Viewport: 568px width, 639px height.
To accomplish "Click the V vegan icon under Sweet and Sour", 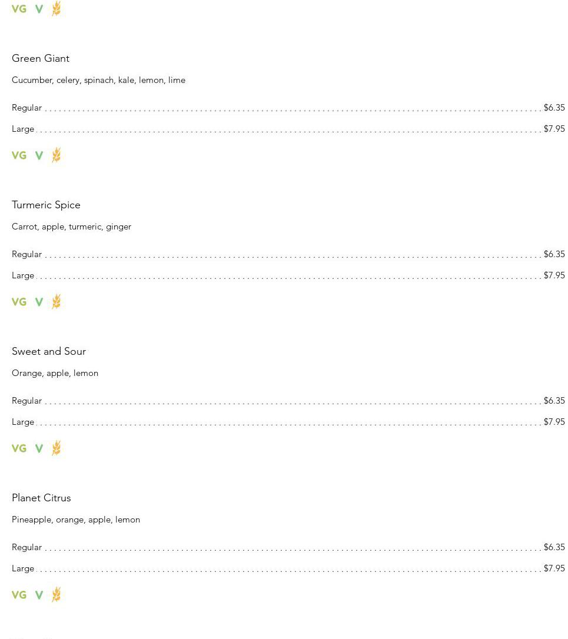I will click(39, 448).
